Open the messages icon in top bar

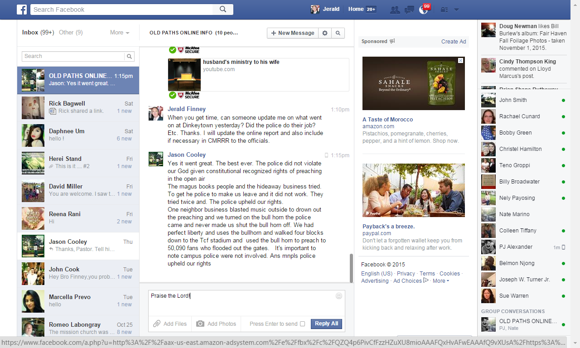tap(409, 10)
